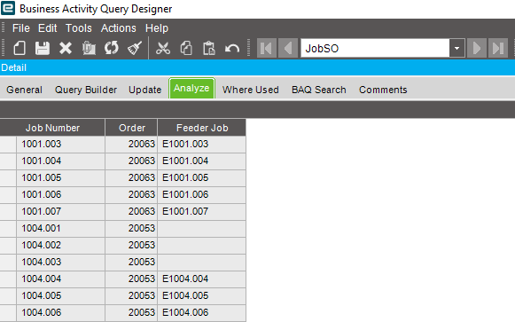This screenshot has width=515, height=322.
Task: Sort by the Feeder Job column header
Action: click(x=202, y=128)
